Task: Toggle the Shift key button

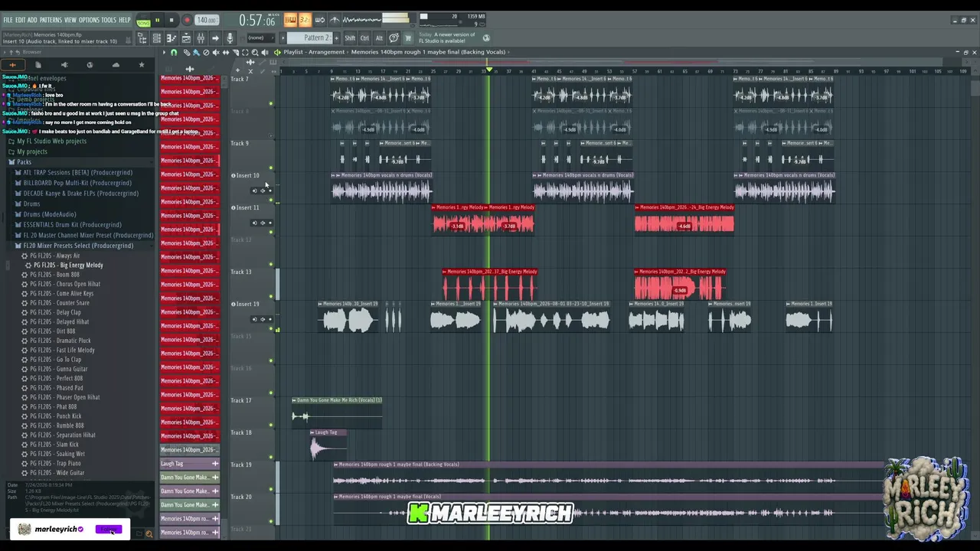Action: click(350, 38)
